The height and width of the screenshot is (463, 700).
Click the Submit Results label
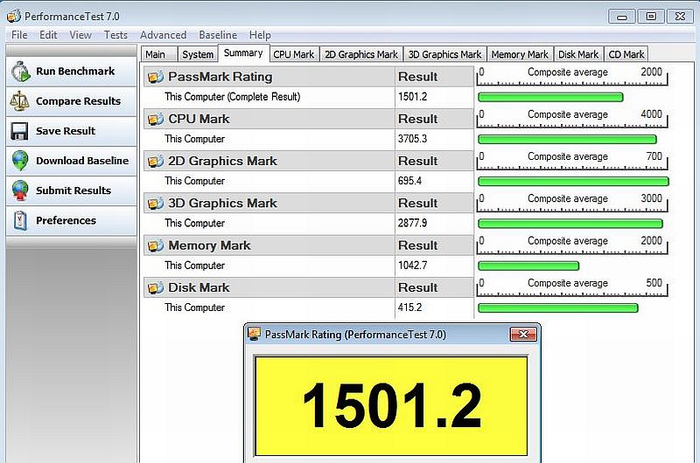pyautogui.click(x=73, y=190)
